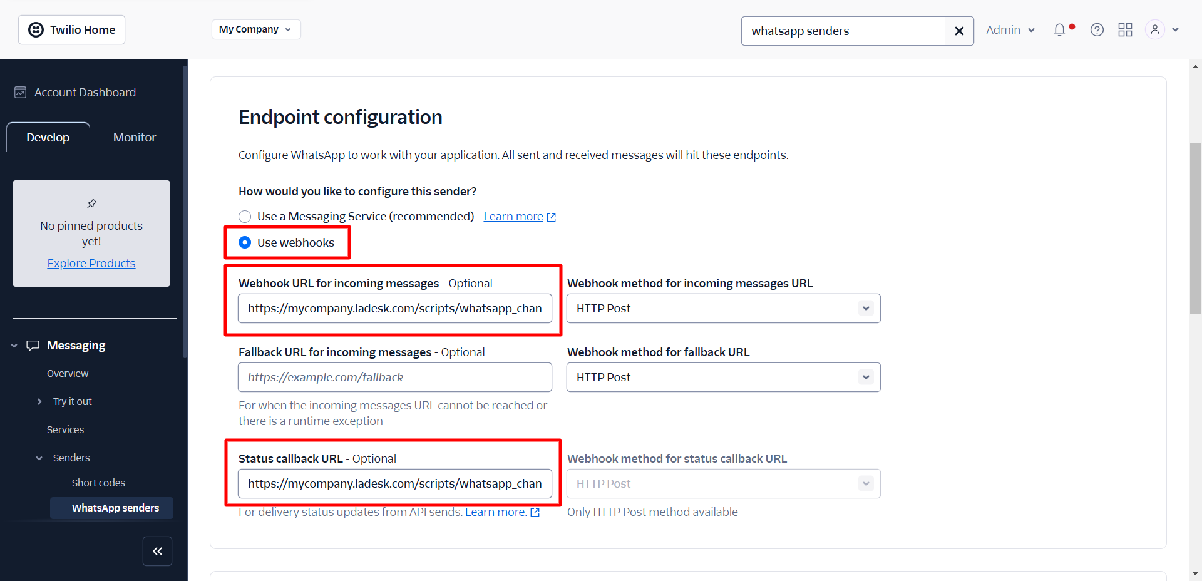The height and width of the screenshot is (581, 1202).
Task: Open the help question mark icon
Action: [x=1097, y=30]
